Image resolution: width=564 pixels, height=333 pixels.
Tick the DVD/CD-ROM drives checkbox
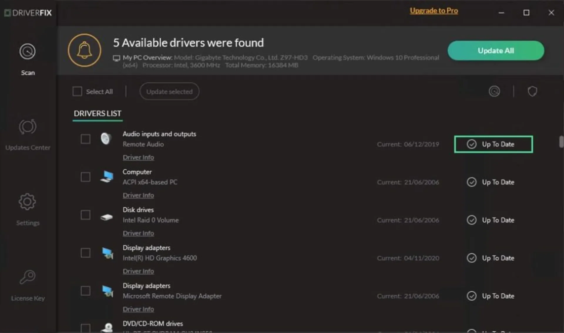coord(85,328)
